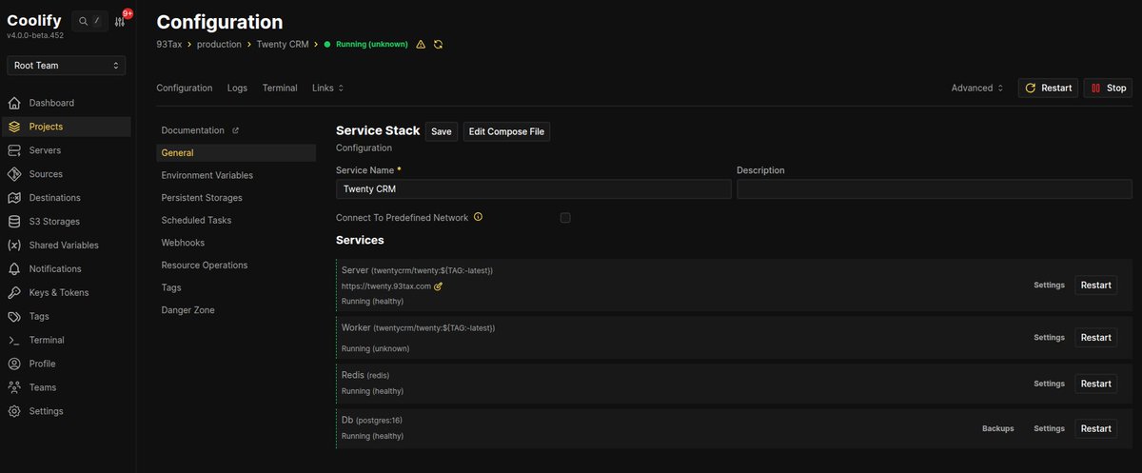Image resolution: width=1142 pixels, height=473 pixels.
Task: Open Settings for the Worker service
Action: click(x=1049, y=337)
